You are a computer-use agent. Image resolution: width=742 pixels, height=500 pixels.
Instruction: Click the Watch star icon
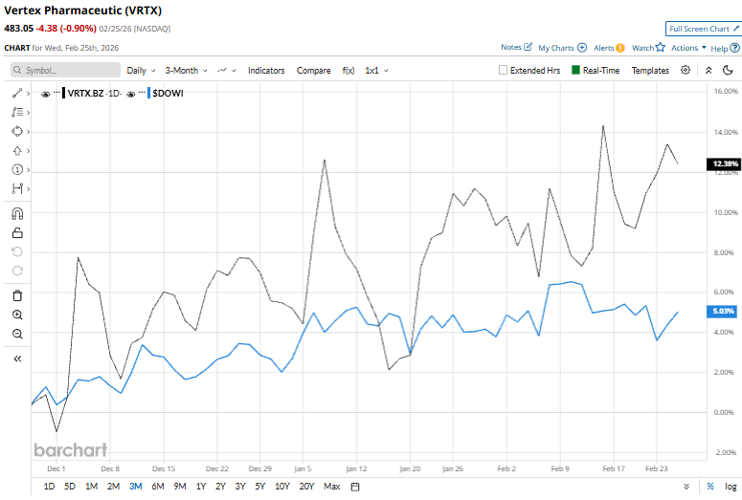coord(660,47)
